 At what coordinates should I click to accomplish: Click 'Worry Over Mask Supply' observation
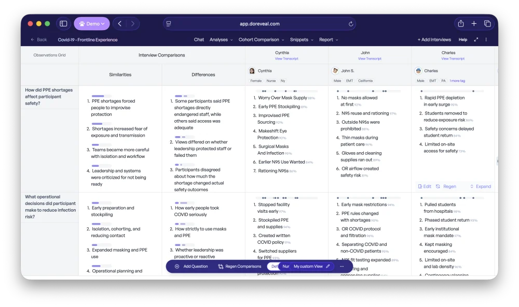click(x=283, y=98)
